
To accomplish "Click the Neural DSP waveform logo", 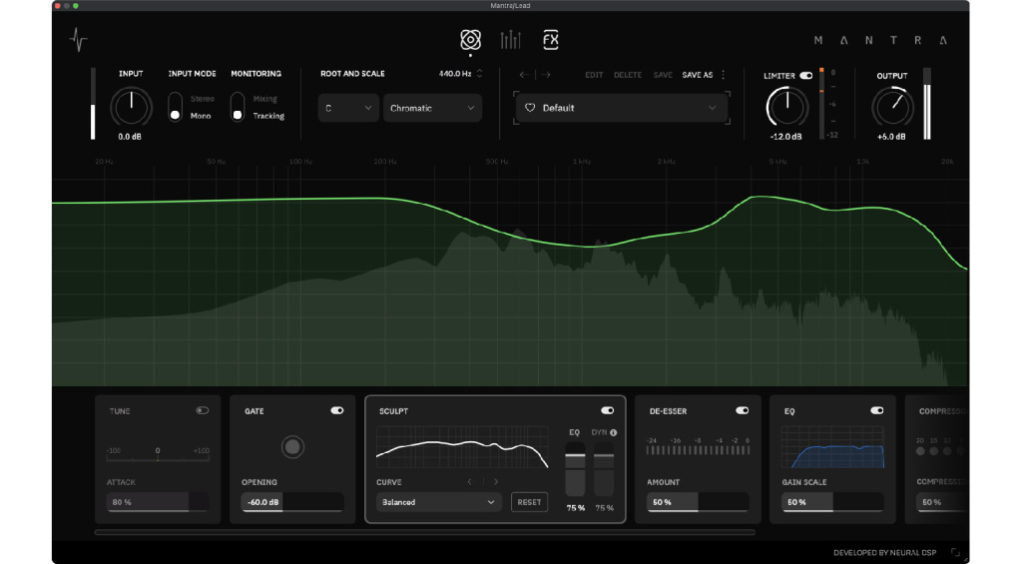I will click(x=79, y=40).
